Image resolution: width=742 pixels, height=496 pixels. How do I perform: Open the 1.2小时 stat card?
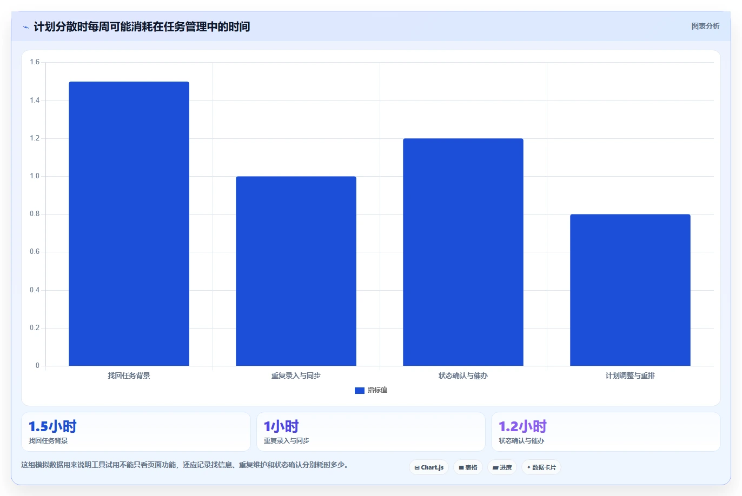click(x=606, y=432)
